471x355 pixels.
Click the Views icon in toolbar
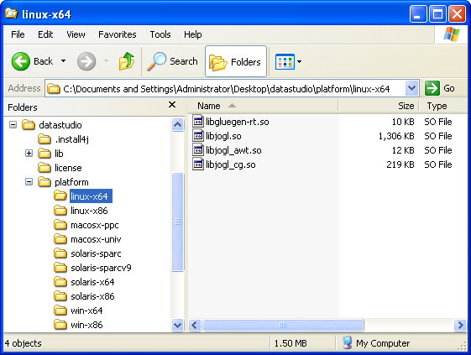[285, 61]
